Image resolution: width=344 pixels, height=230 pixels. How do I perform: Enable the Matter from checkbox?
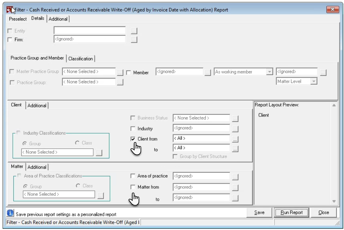133,187
